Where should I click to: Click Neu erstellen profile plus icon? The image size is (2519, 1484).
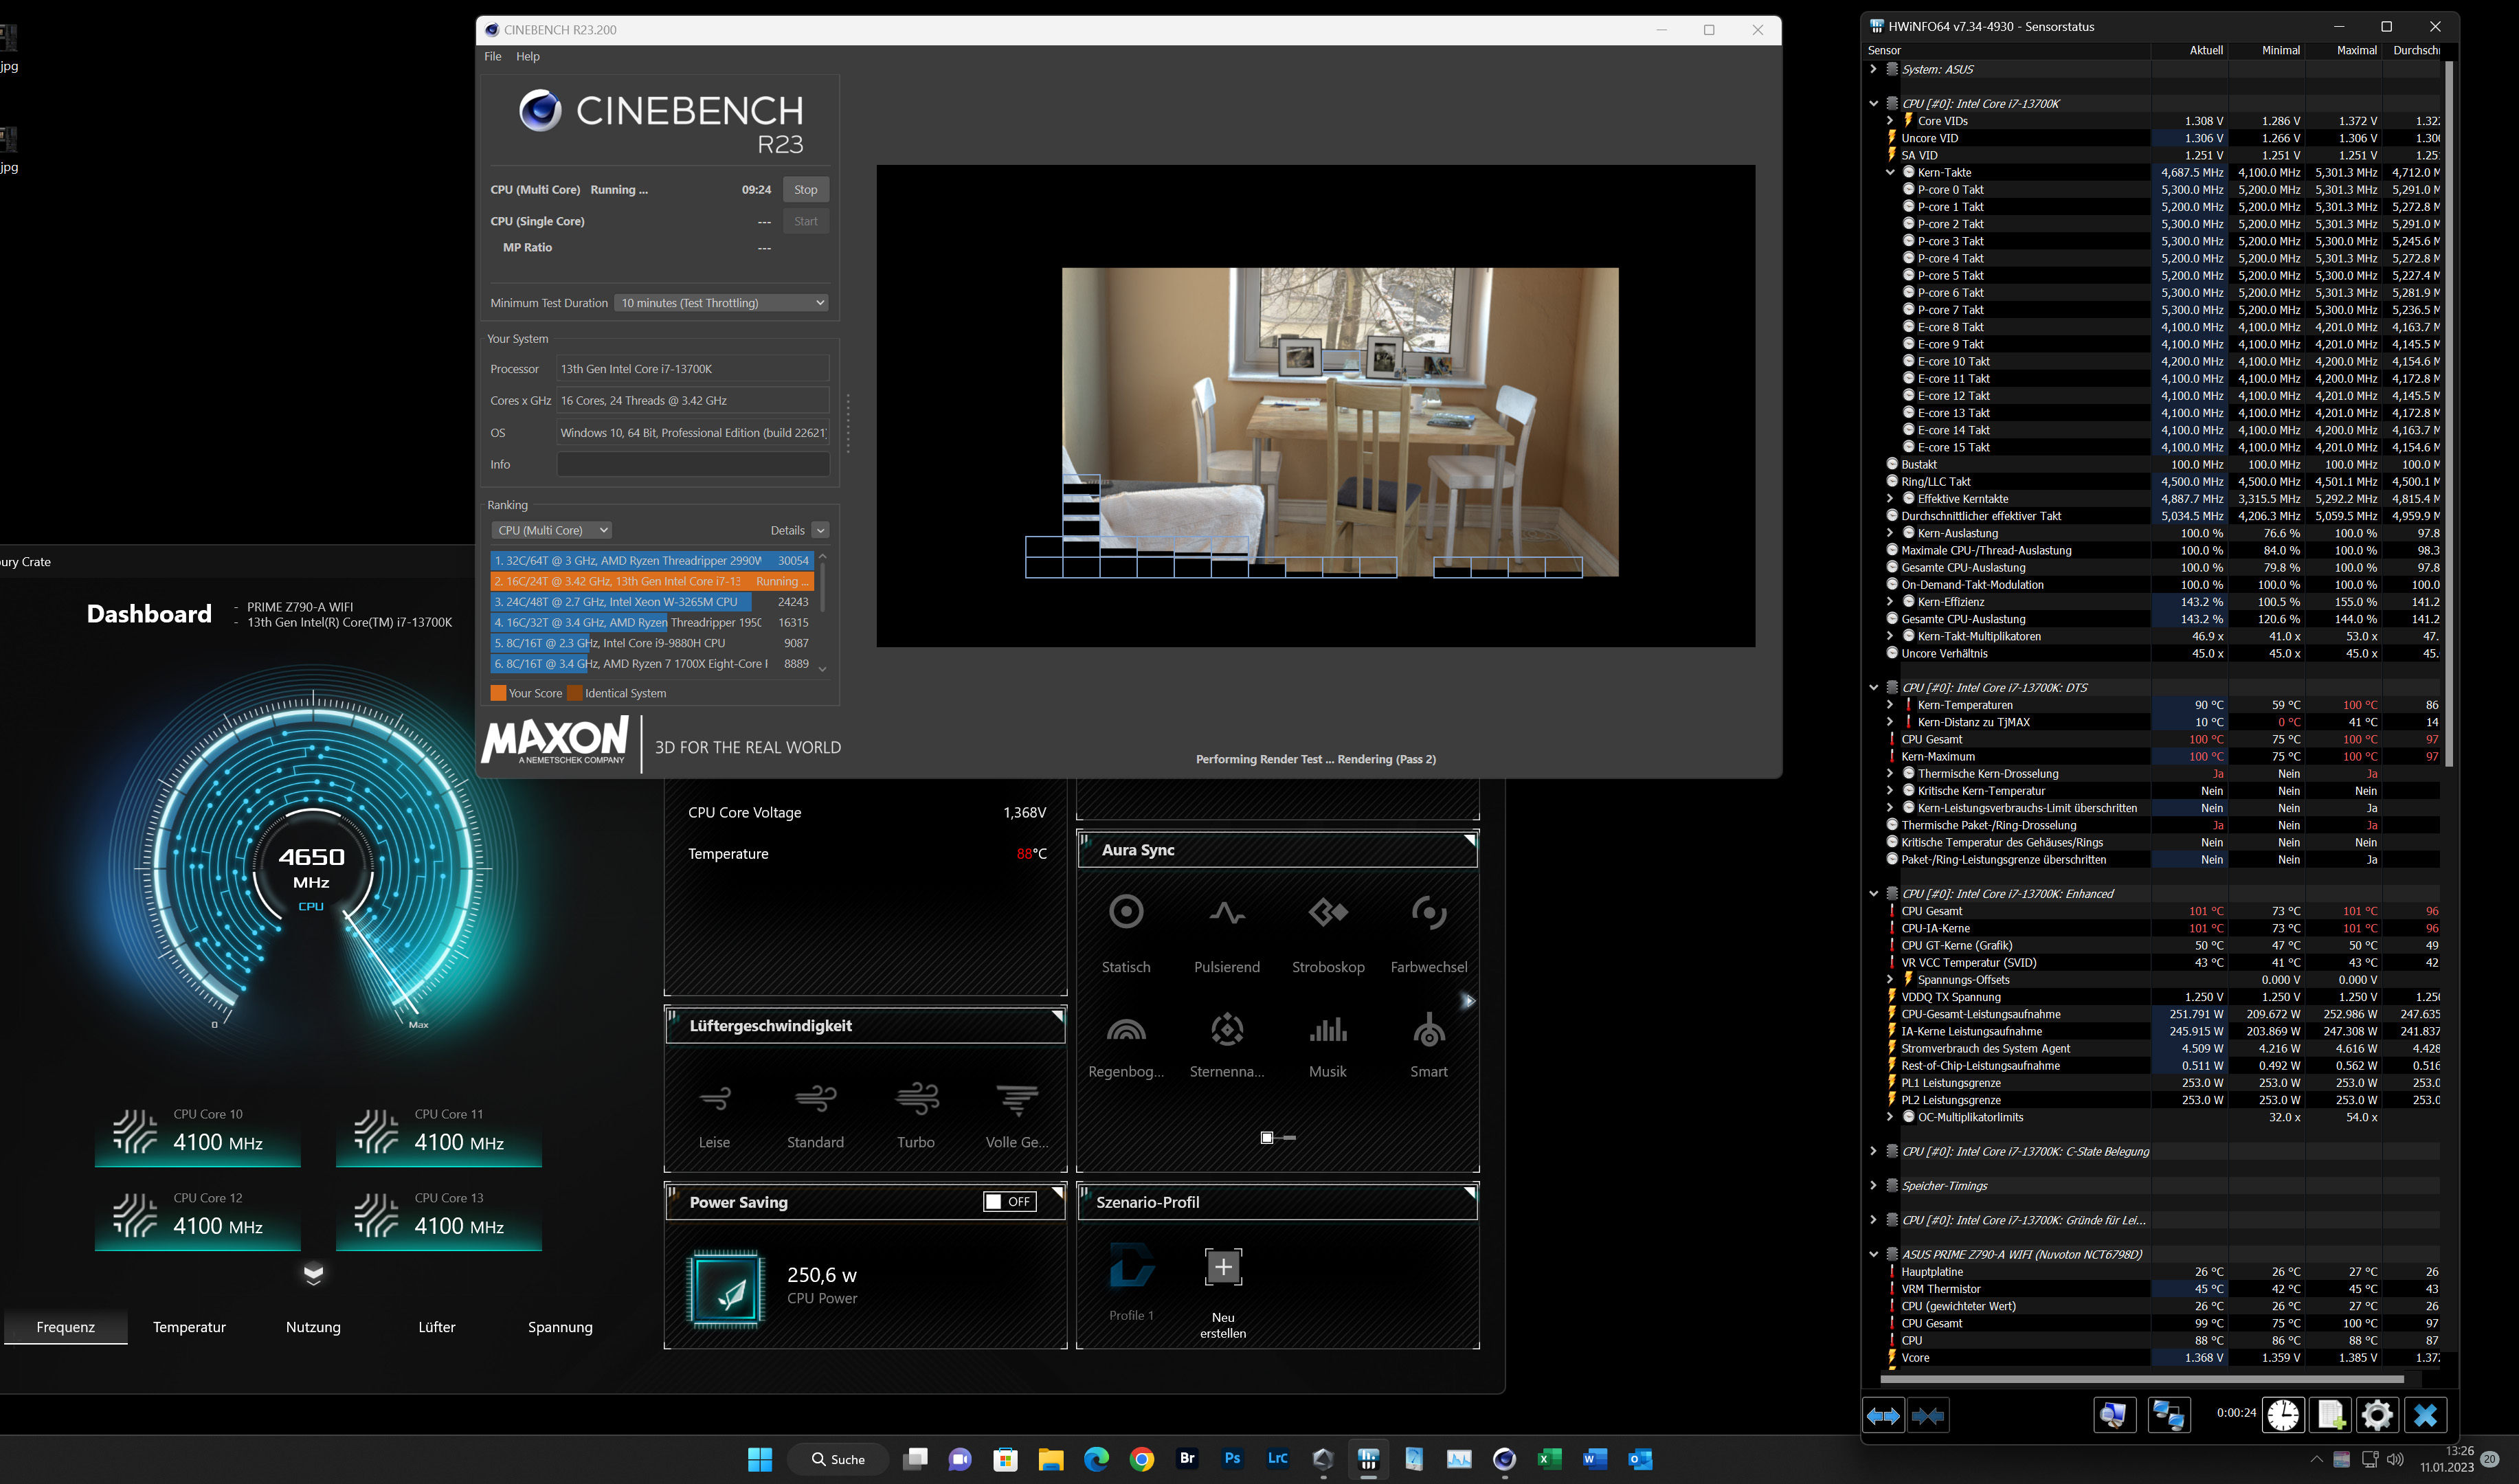(1223, 1267)
